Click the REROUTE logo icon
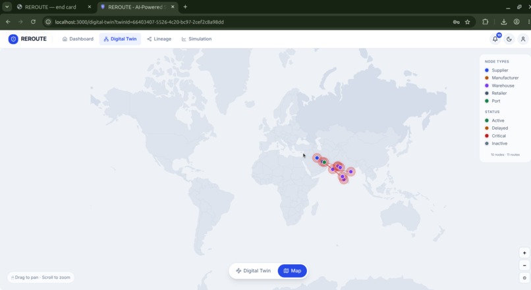 [x=13, y=39]
